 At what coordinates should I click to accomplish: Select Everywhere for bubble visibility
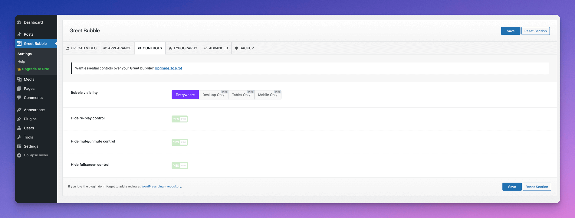pos(185,95)
